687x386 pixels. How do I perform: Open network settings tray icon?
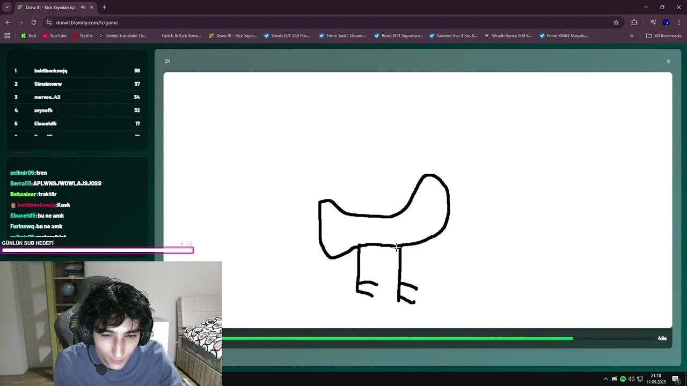pyautogui.click(x=640, y=379)
